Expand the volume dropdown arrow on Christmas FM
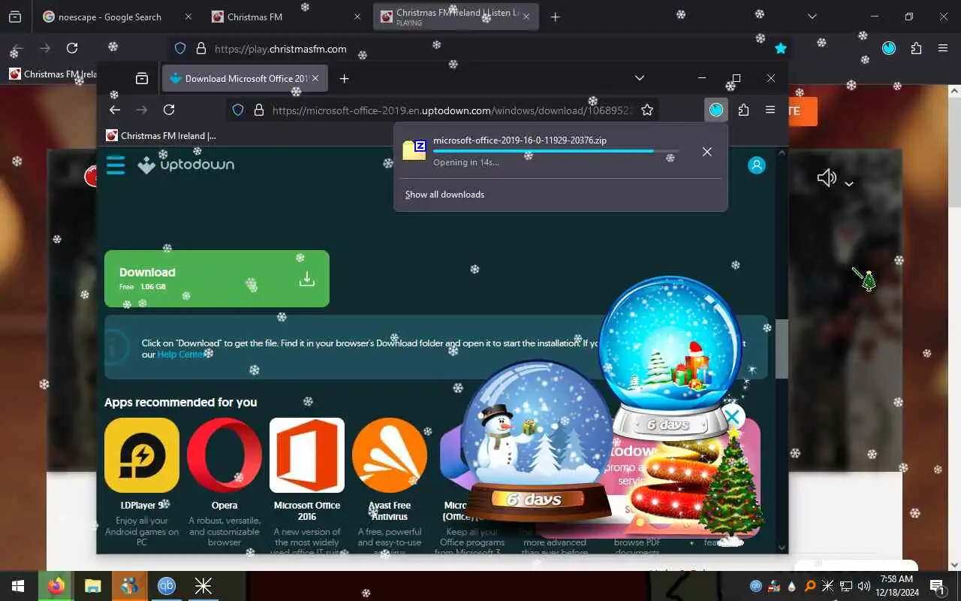Screen dimensions: 961x601 coord(849,184)
